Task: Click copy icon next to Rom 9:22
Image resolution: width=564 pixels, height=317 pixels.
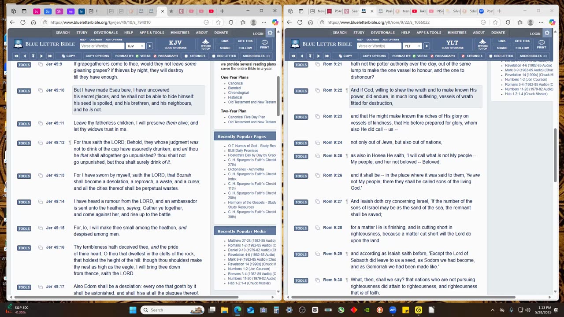Action: [x=318, y=90]
